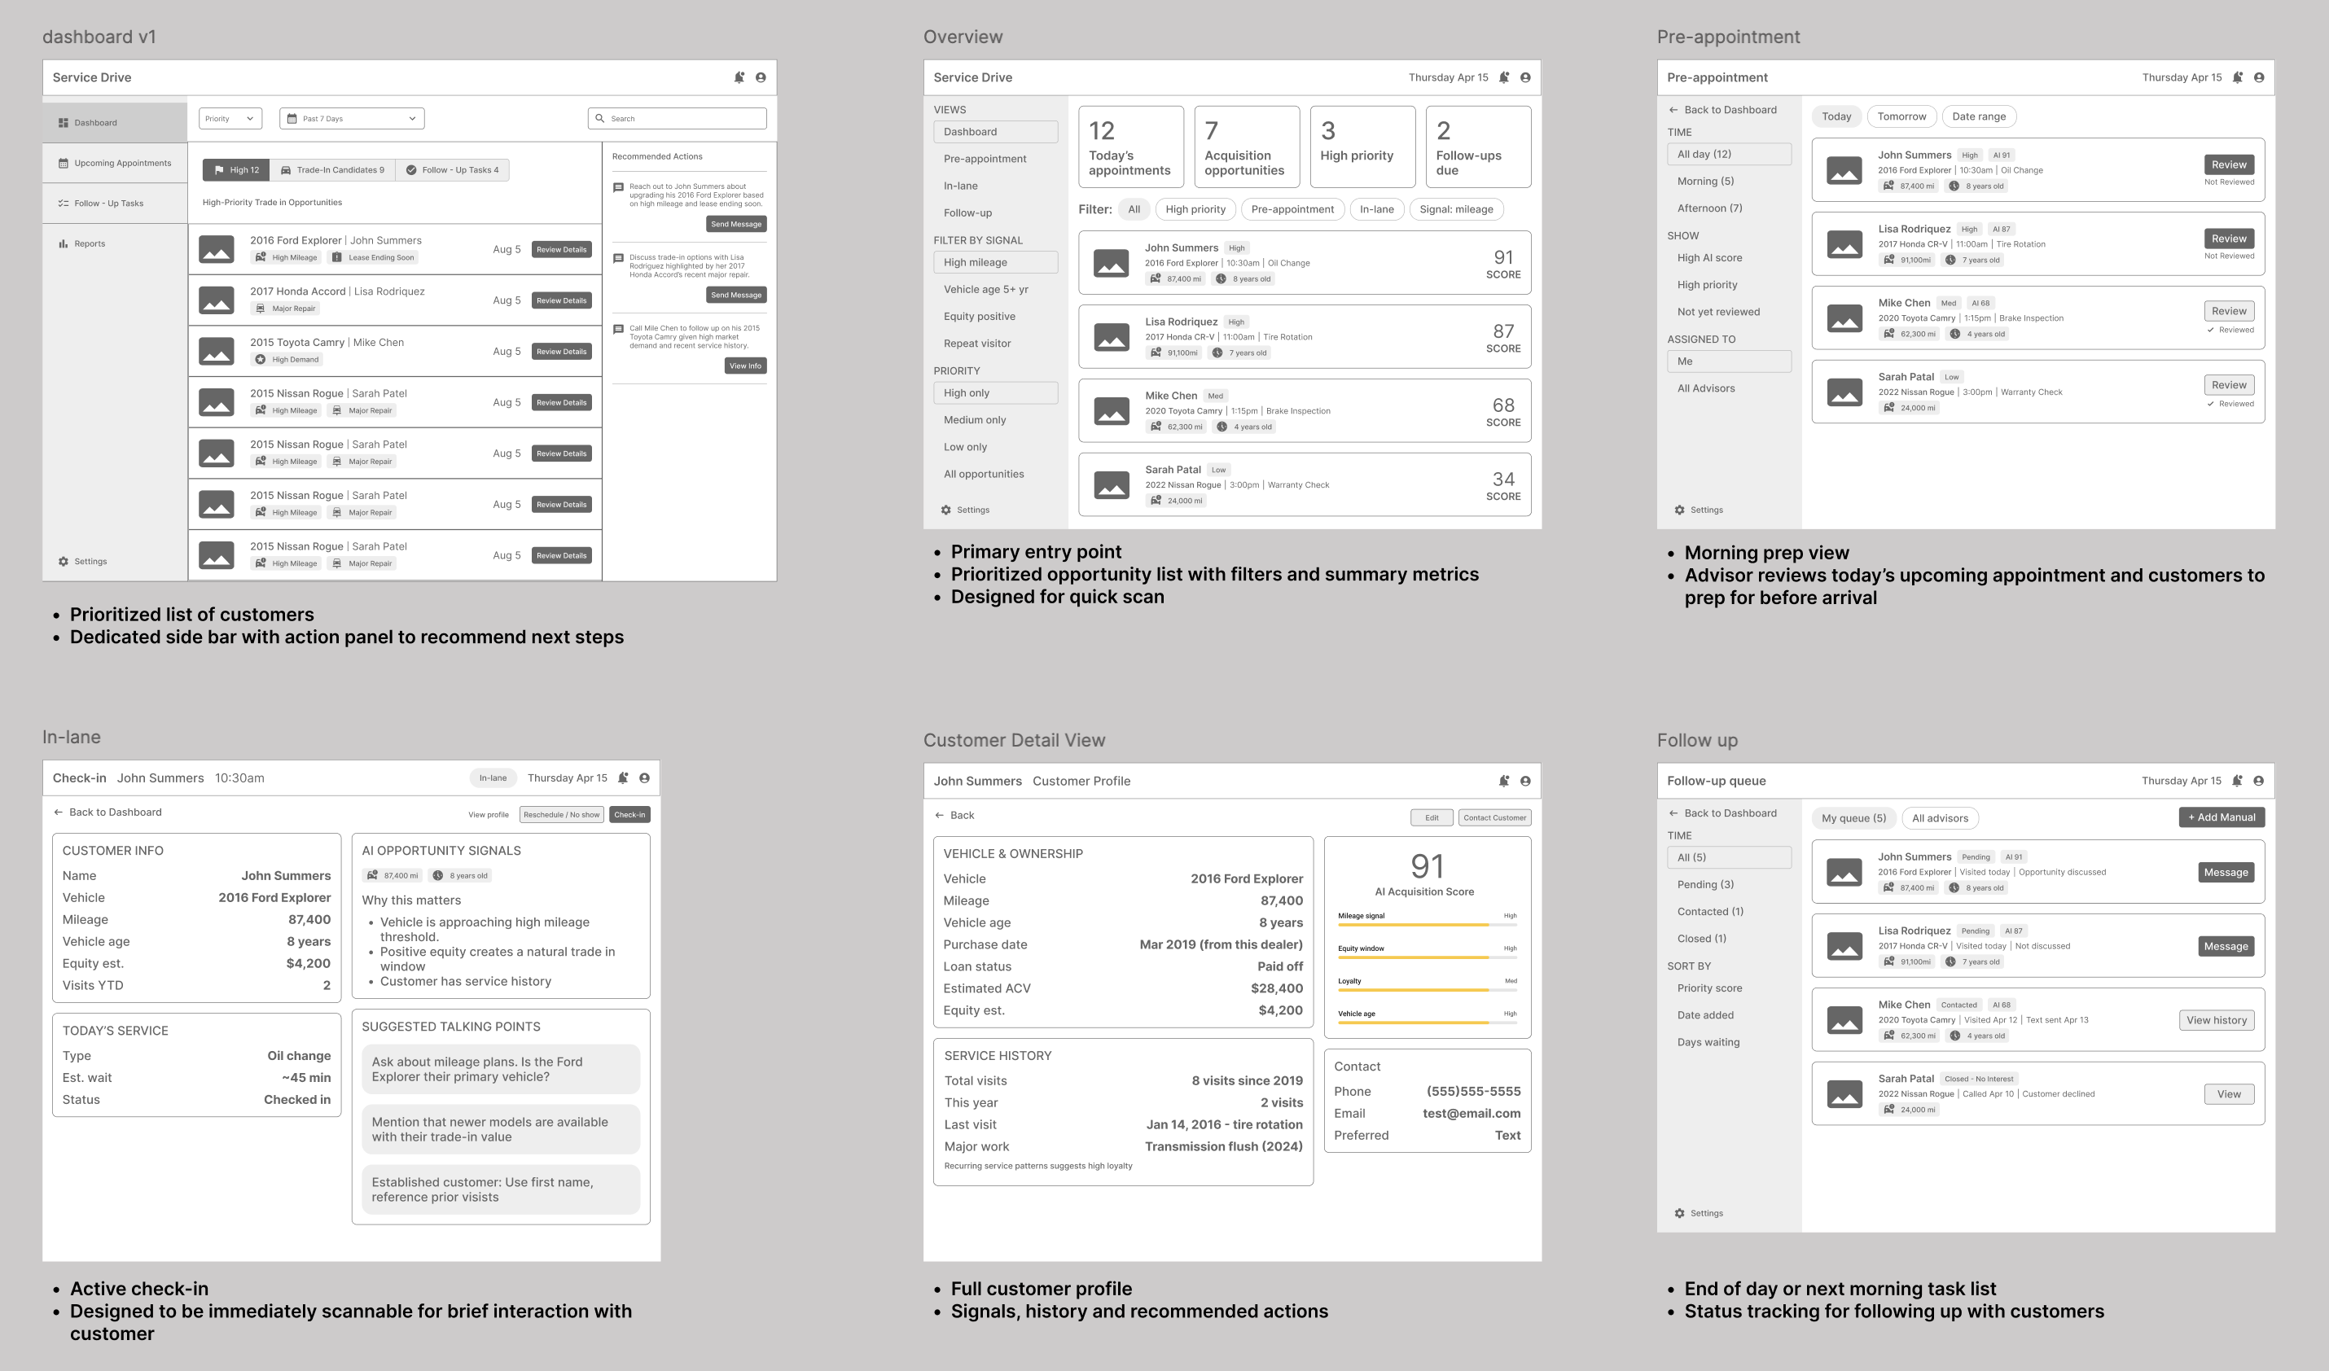Viewport: 2329px width, 1371px height.
Task: Click the notification bell in Follow-up queue header
Action: [x=2237, y=781]
